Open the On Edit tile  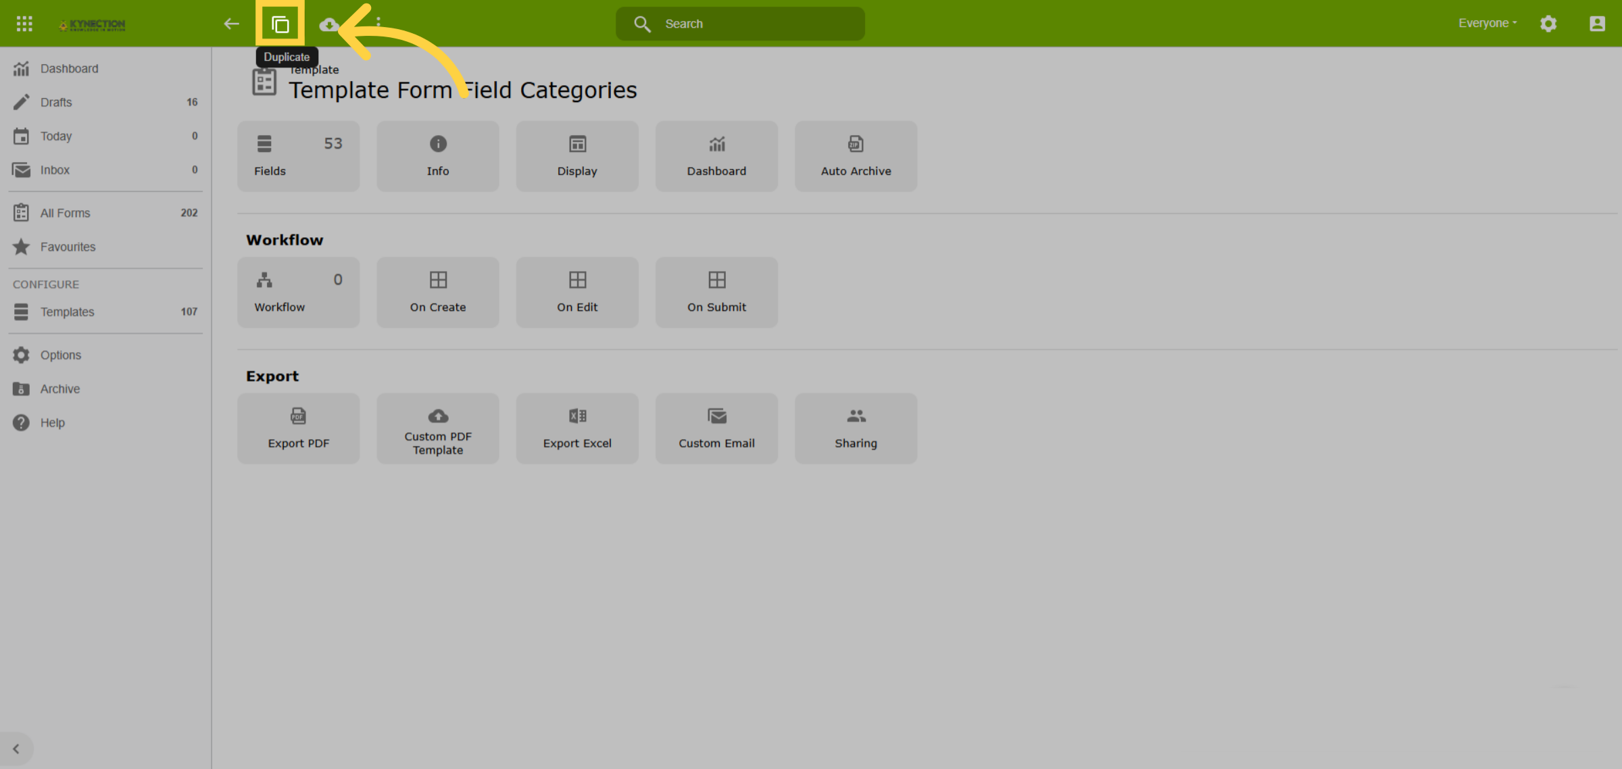pos(577,292)
